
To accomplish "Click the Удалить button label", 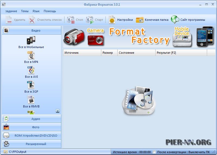I will [x=20, y=20].
